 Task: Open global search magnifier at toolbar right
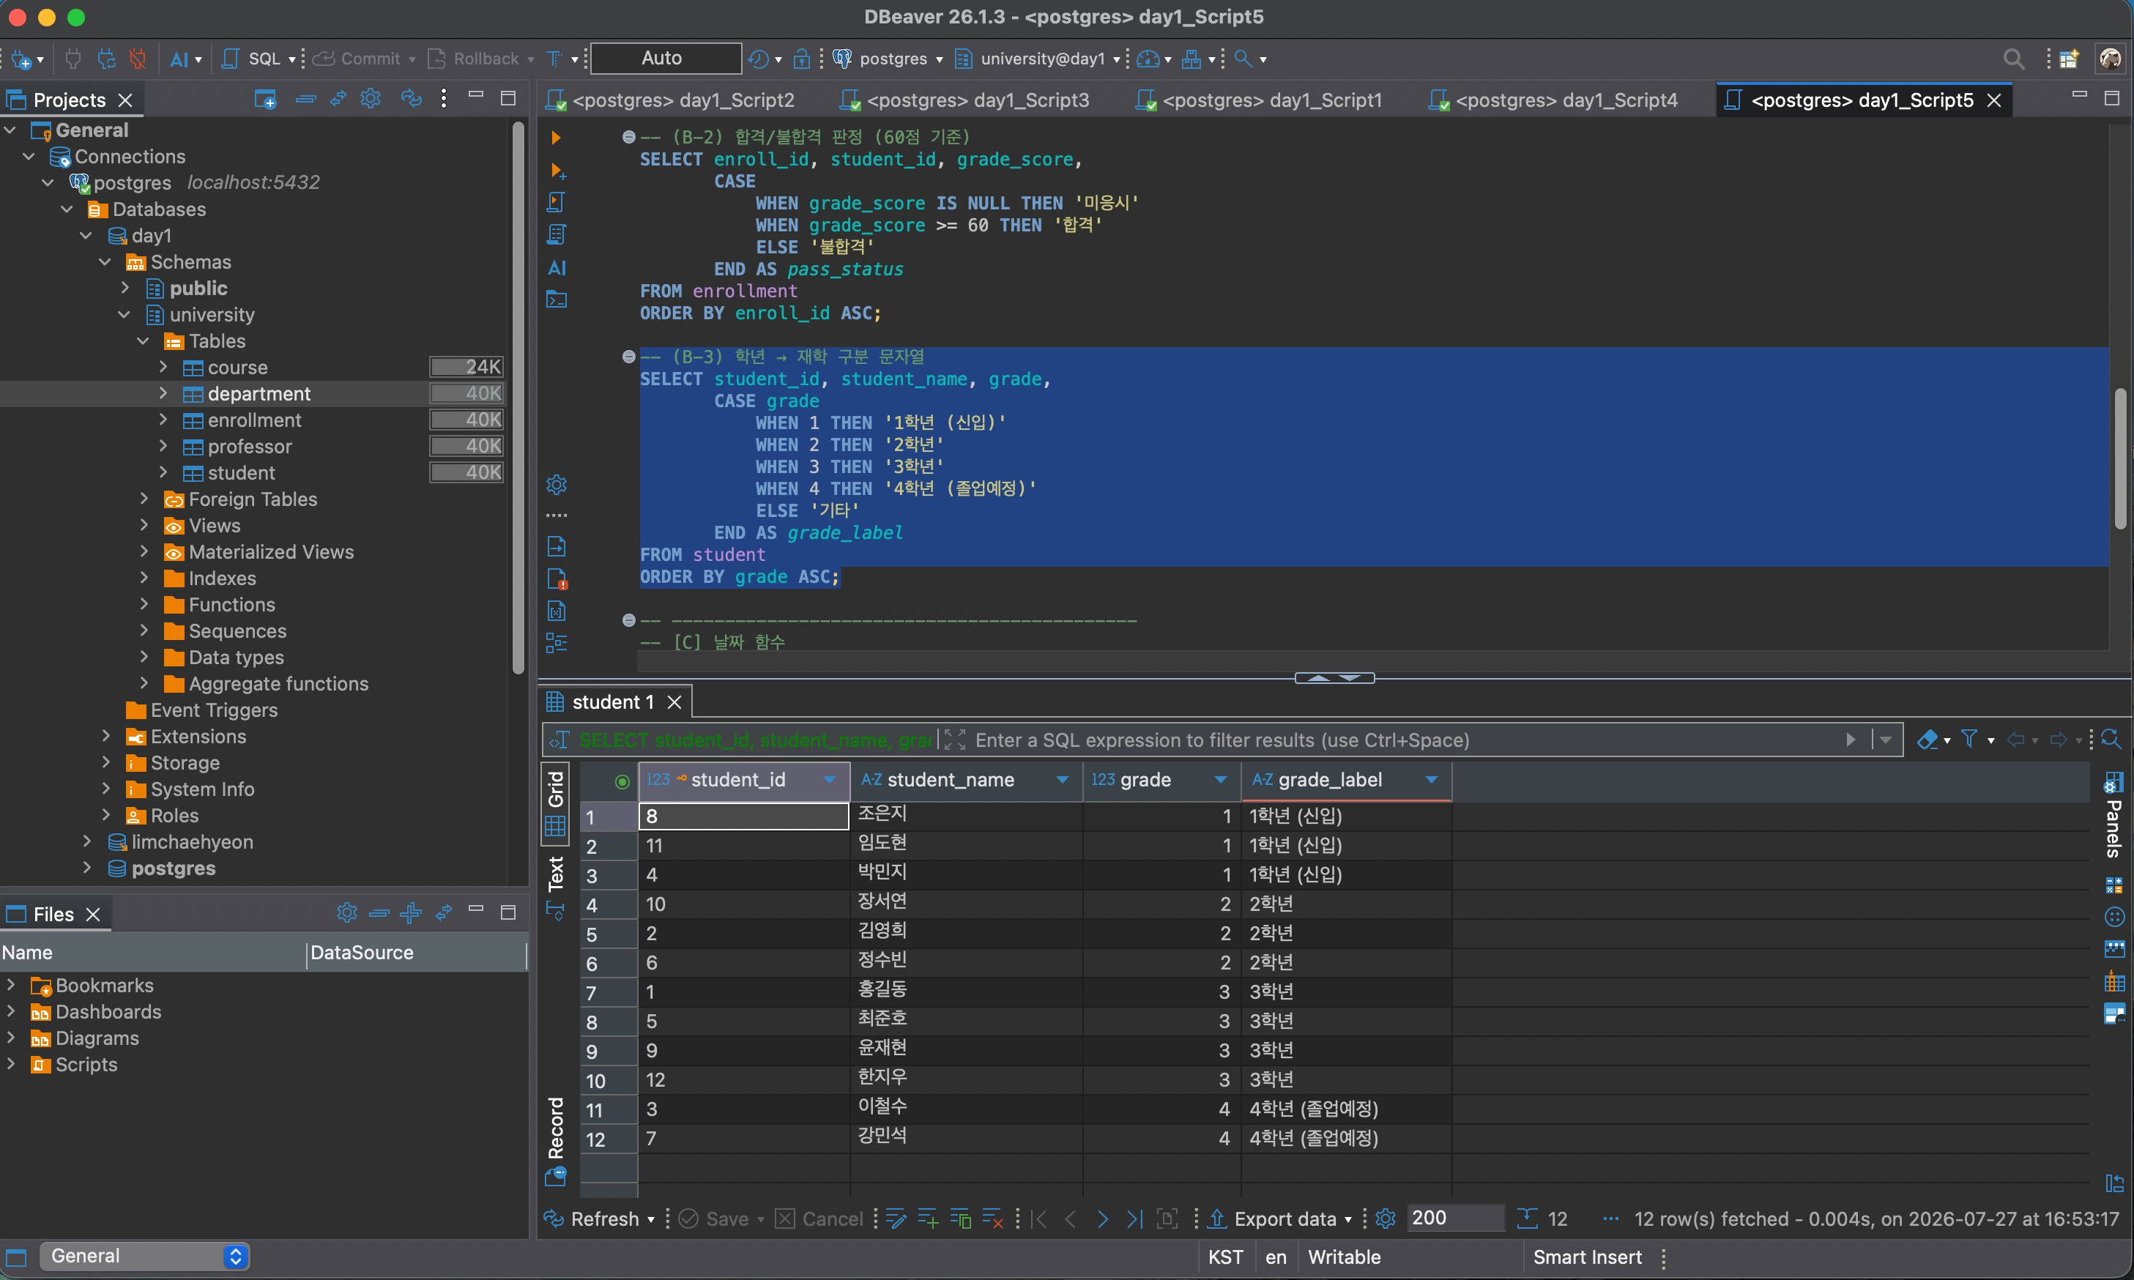pyautogui.click(x=2013, y=59)
